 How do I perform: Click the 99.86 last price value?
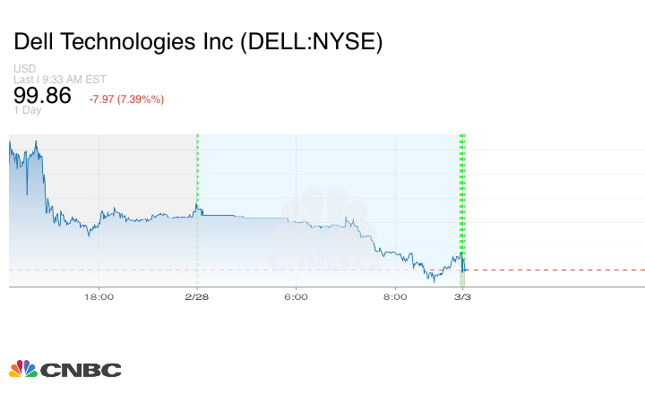coord(42,96)
